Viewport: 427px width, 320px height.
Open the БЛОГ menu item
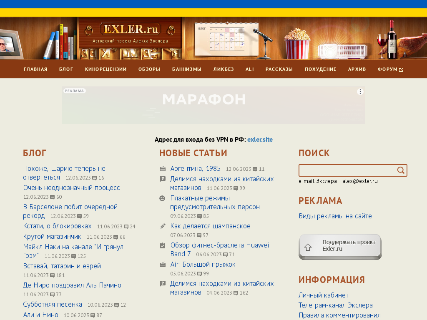66,70
